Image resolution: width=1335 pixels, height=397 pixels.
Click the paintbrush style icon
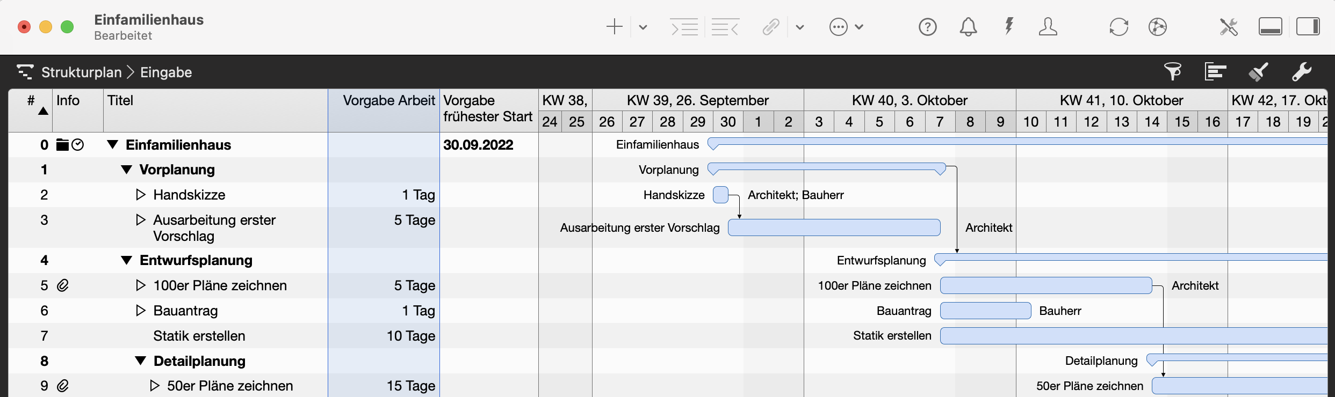1258,71
